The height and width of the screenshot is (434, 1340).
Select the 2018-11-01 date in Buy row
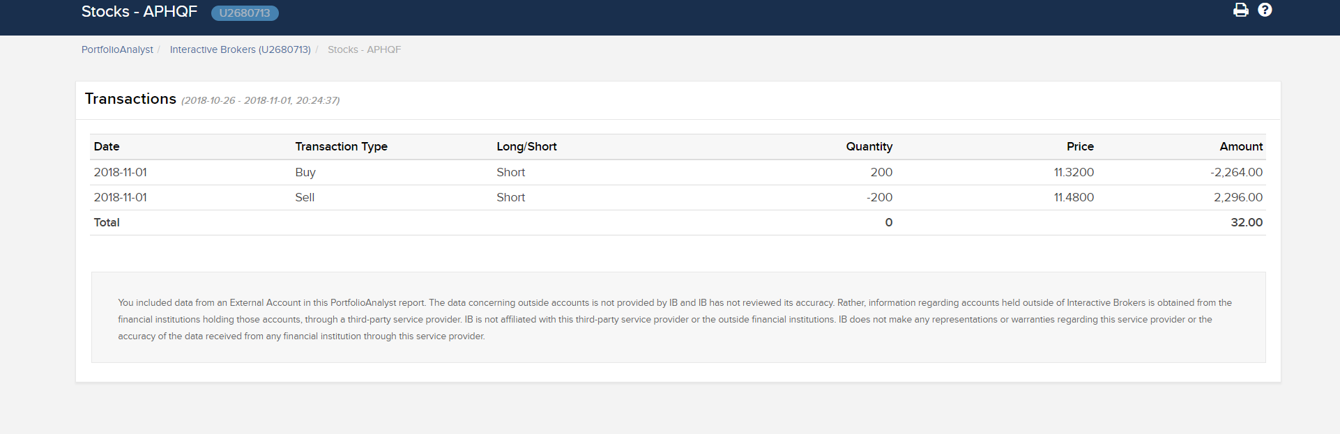(121, 172)
